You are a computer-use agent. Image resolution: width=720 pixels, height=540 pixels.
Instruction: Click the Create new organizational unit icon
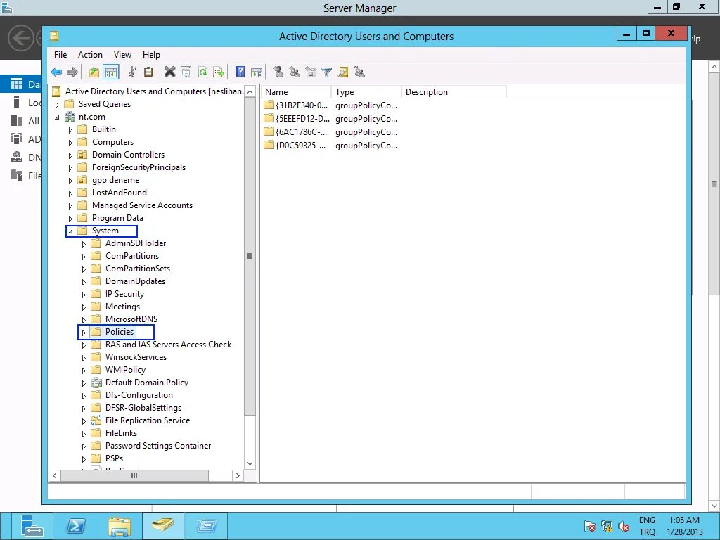tap(311, 72)
